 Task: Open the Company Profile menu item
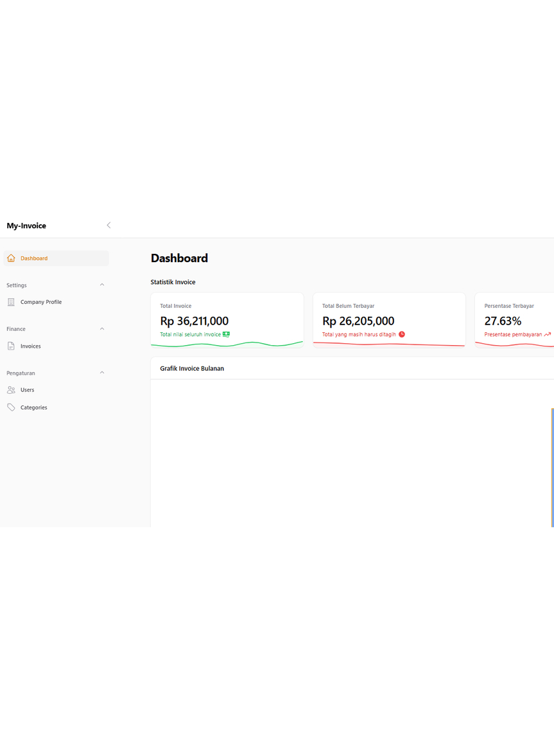coord(41,302)
